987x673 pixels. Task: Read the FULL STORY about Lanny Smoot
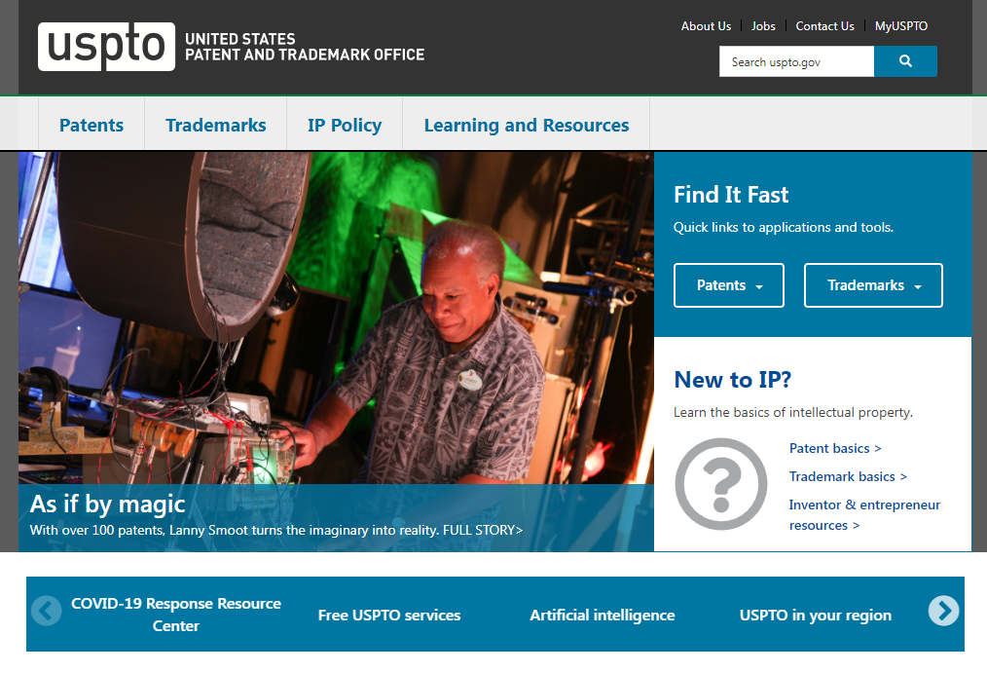click(x=483, y=531)
